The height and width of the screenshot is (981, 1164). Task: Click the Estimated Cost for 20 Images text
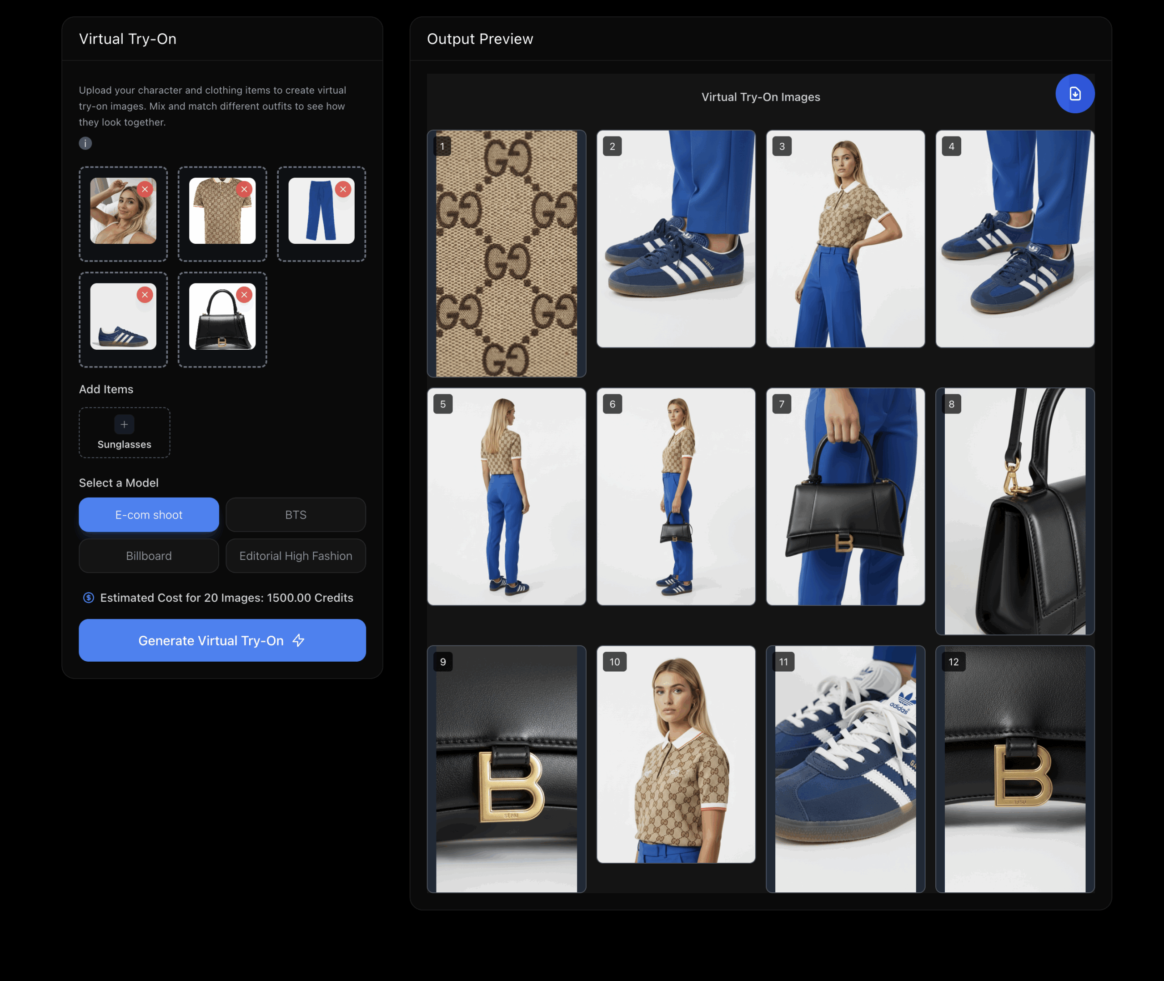pyautogui.click(x=227, y=598)
